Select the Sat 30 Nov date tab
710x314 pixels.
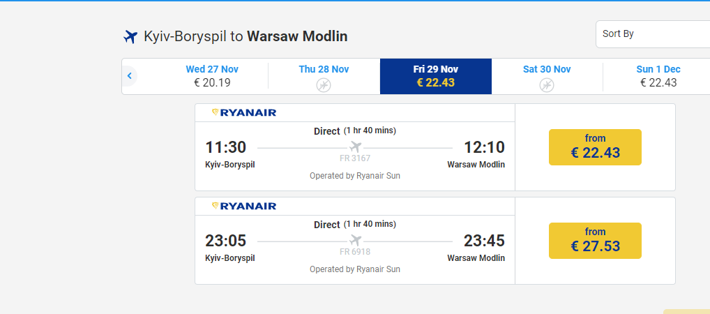547,76
